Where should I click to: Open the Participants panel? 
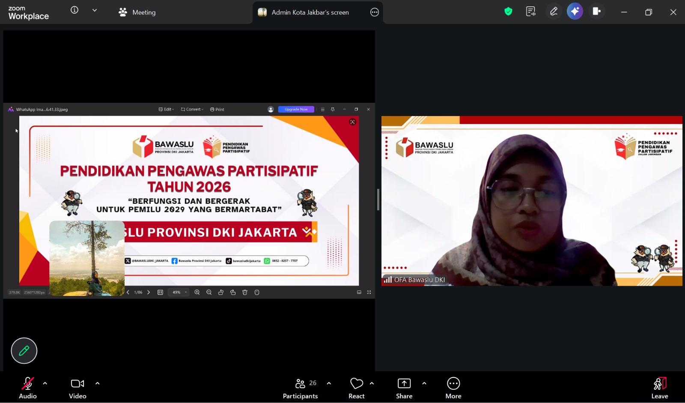(301, 388)
